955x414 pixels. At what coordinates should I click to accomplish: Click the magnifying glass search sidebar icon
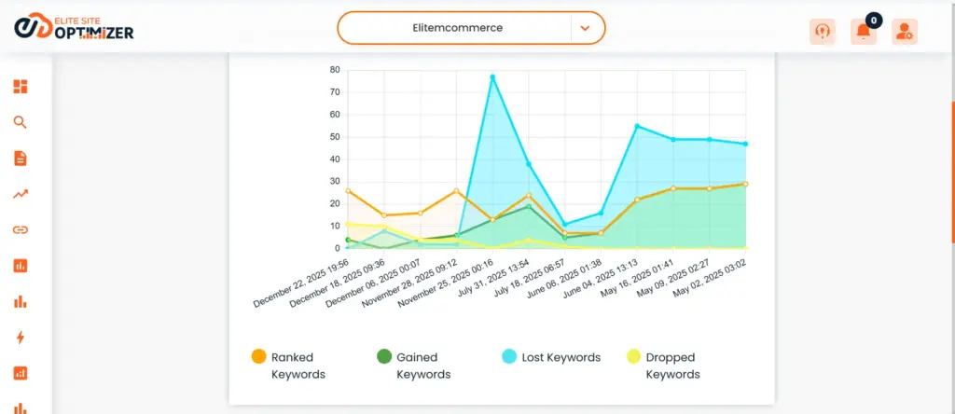tap(21, 122)
